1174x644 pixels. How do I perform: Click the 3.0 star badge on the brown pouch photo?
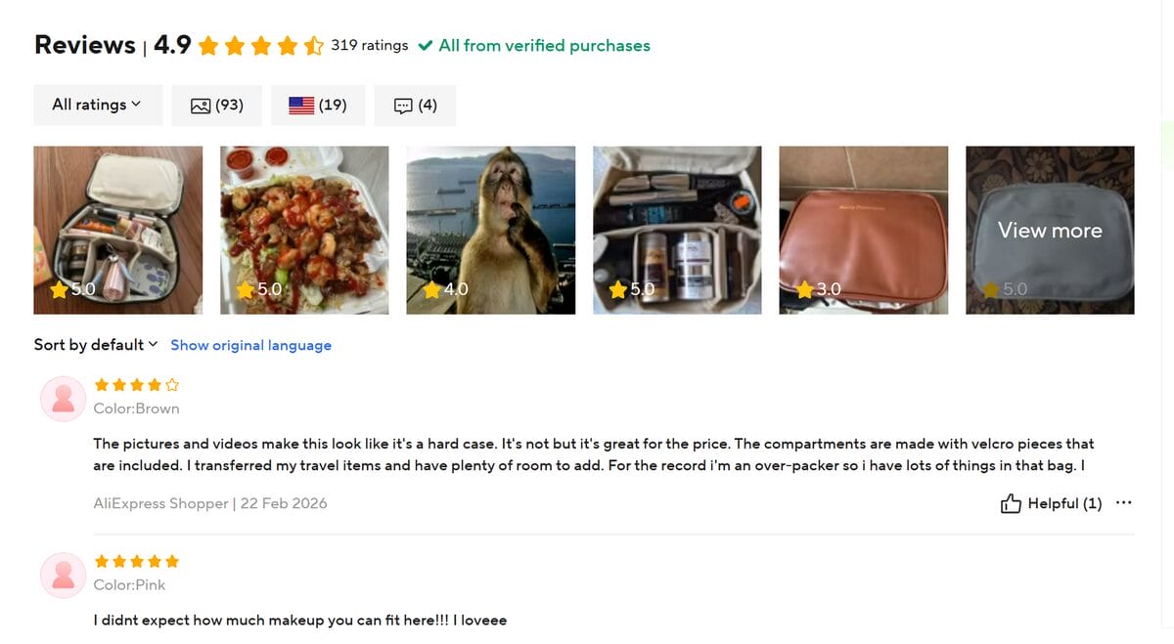[804, 289]
